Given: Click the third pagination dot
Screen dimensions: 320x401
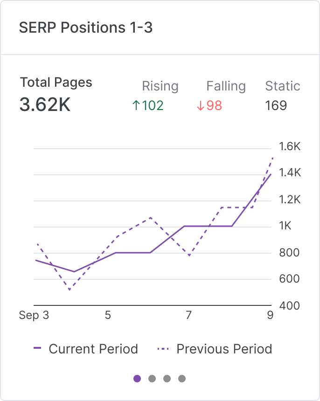Looking at the screenshot, I should tap(167, 379).
